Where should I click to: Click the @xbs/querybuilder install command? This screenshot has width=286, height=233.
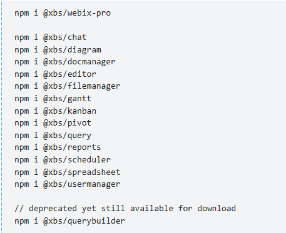point(70,221)
